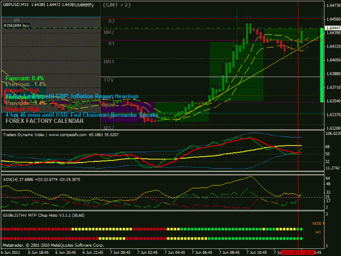
Task: Click 11.2742 on the TDI scale
Action: 332,168
